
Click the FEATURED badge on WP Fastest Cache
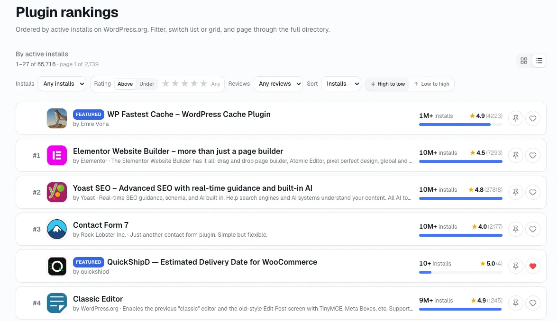point(89,115)
